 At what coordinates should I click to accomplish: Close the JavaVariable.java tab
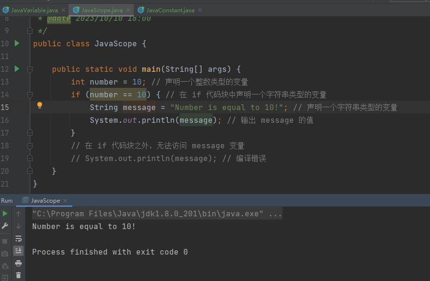(63, 10)
